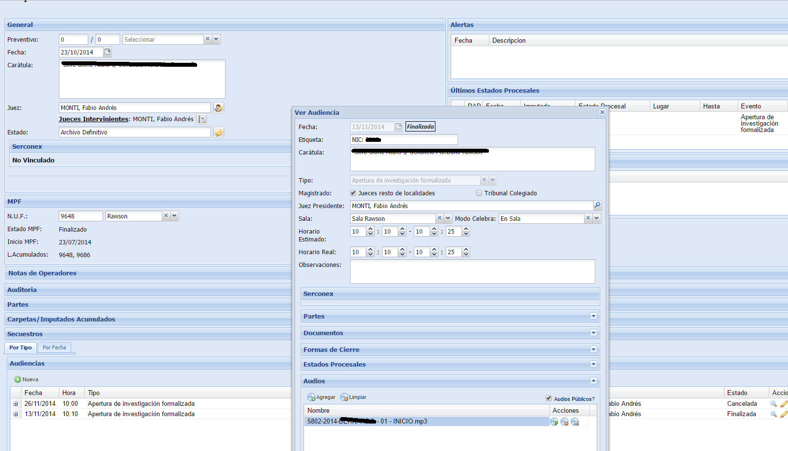Click Agregar to add an audio
Screen dimensions: 788x451
click(322, 397)
